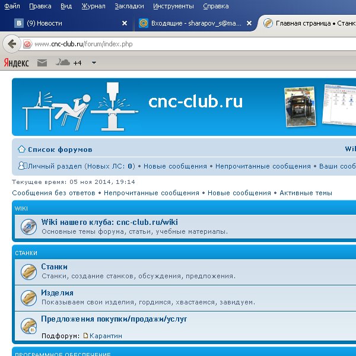Open Непрочитанные сообщения below current time
Screen dimensions: 356x356
[151, 193]
